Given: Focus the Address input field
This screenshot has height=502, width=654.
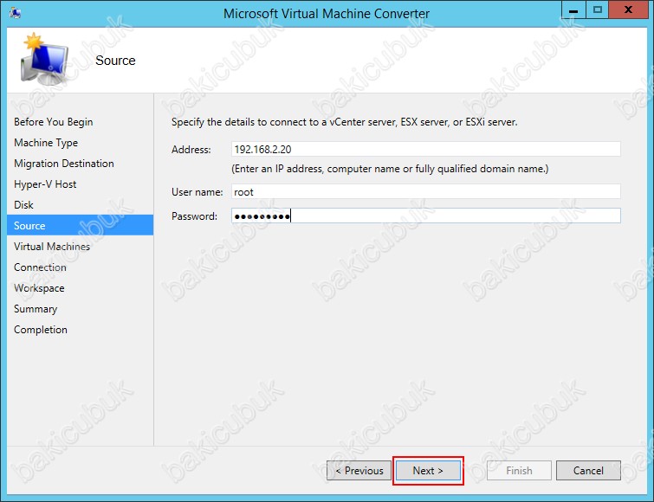Looking at the screenshot, I should (426, 149).
